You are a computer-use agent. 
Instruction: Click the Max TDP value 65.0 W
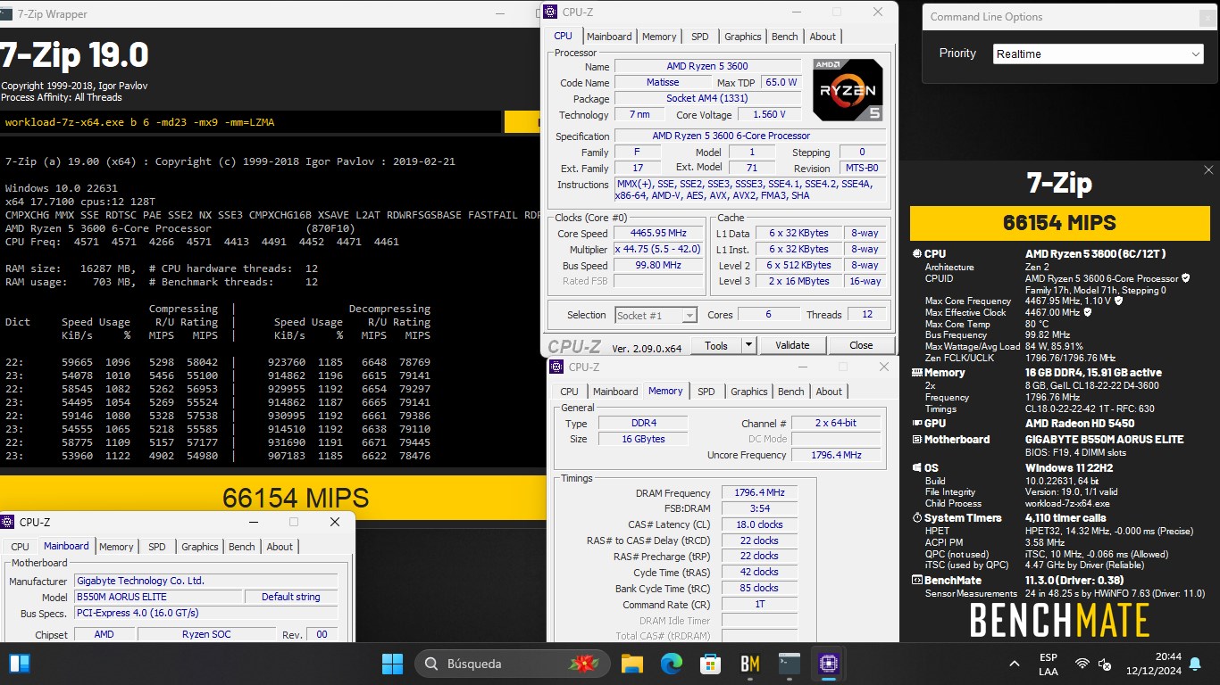[x=781, y=82]
